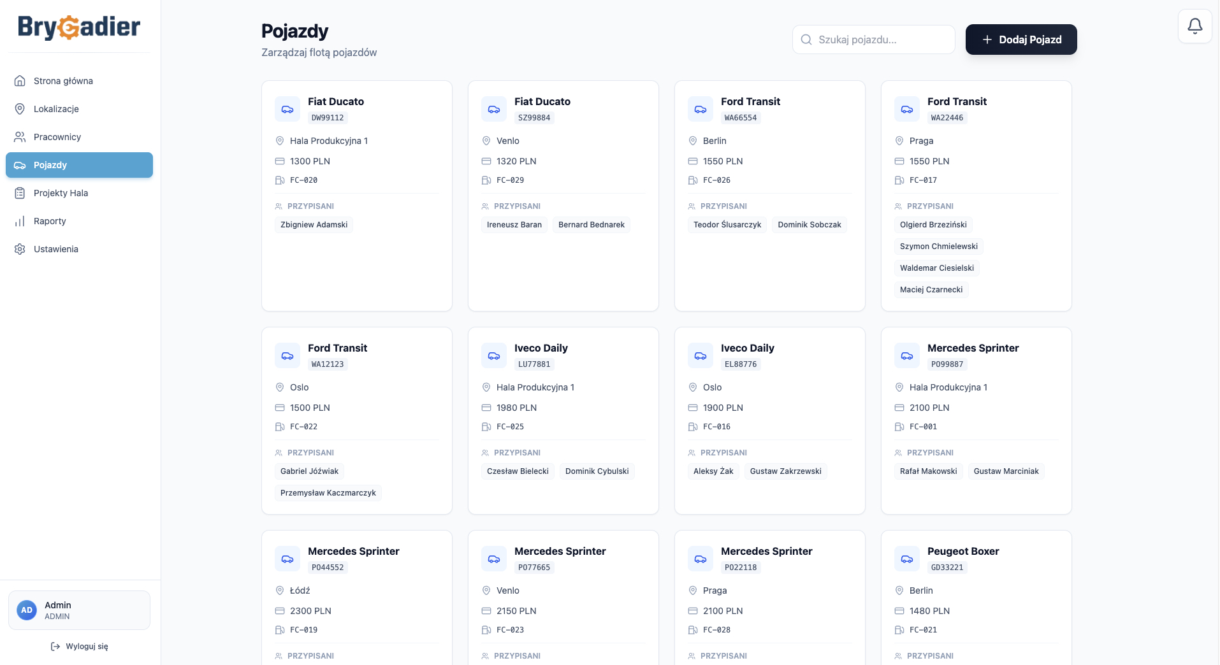Click the Dodaj Pojazd button
Image resolution: width=1220 pixels, height=665 pixels.
(x=1021, y=39)
